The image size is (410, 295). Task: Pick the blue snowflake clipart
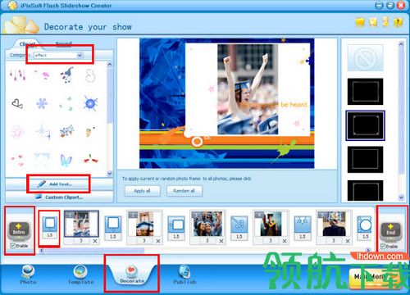tap(42, 103)
